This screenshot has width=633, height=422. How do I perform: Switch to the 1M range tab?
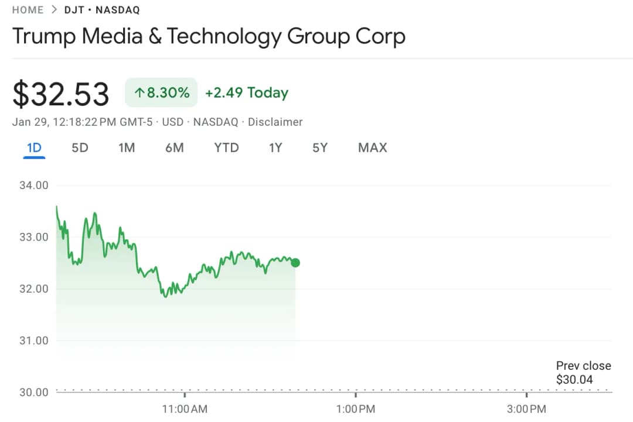127,148
